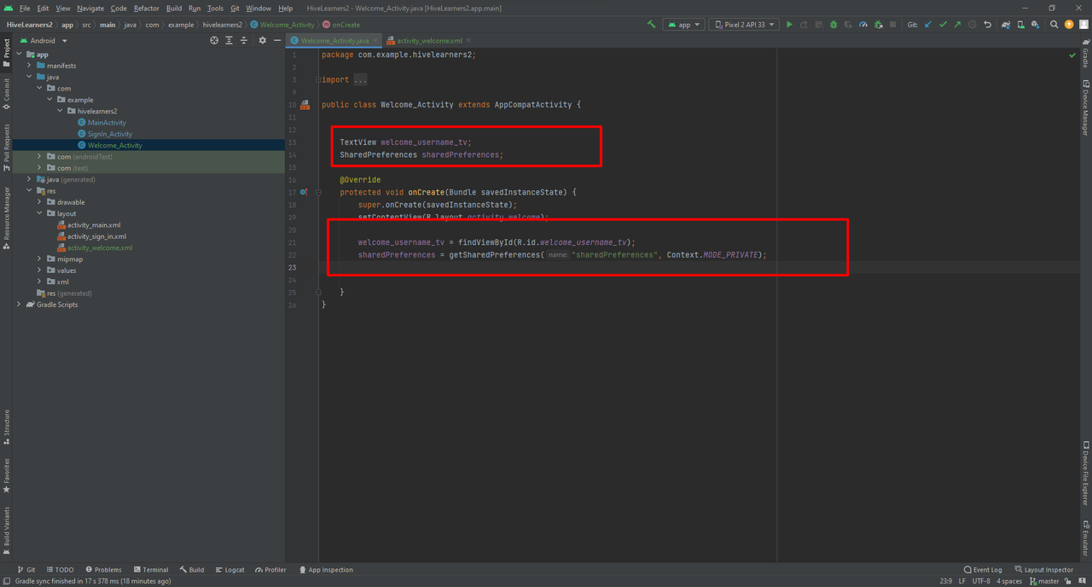Click Expand All in Project panel
This screenshot has width=1092, height=587.
pos(229,40)
